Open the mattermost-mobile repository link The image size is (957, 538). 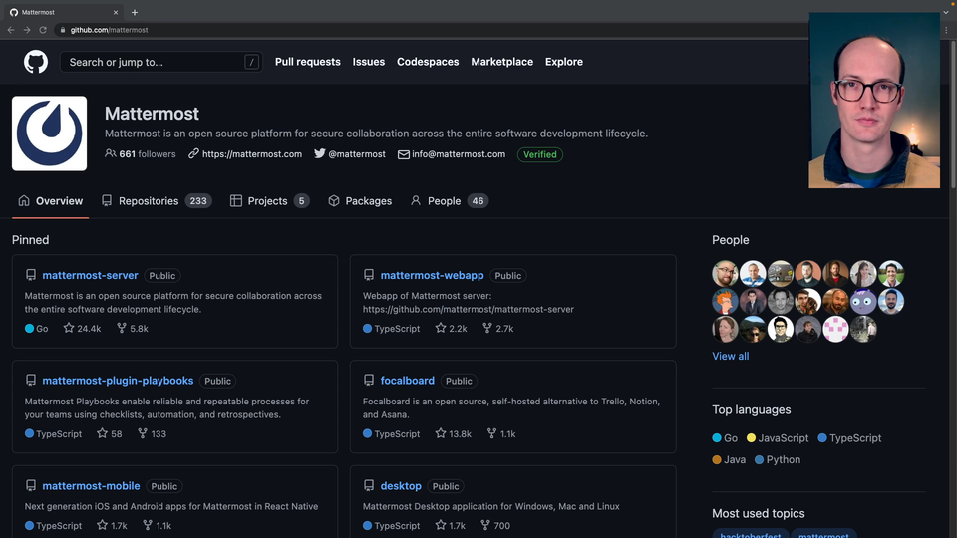[x=91, y=486]
